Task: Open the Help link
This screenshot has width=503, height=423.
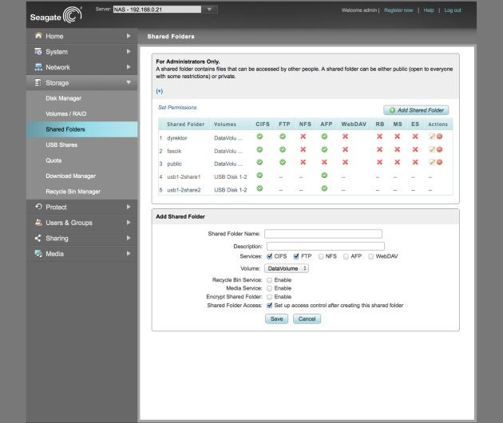Action: 429,10
